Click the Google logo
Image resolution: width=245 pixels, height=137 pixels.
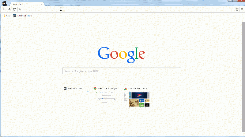[121, 55]
